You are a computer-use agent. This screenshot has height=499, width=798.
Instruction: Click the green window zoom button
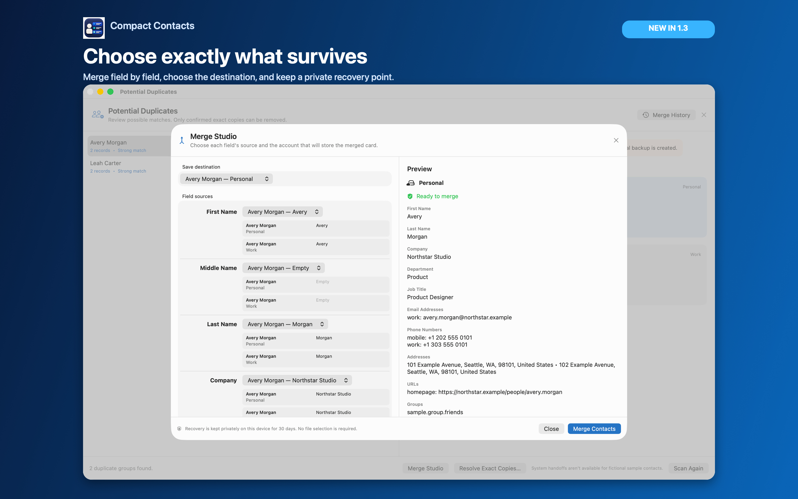point(111,92)
